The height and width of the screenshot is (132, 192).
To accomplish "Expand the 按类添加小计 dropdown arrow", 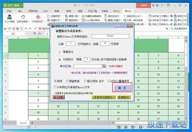I will pos(142,16).
